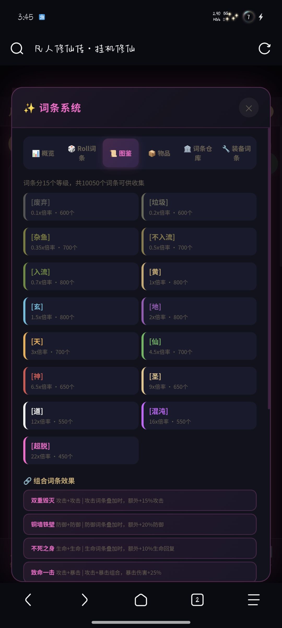
Task: Switch to the 概览 tab
Action: pos(43,153)
